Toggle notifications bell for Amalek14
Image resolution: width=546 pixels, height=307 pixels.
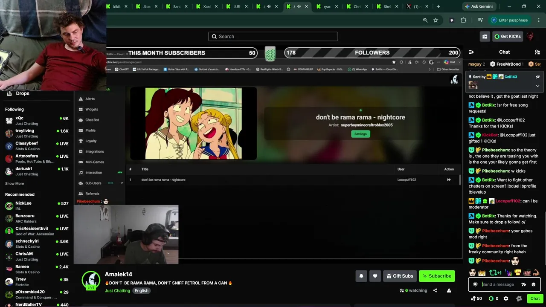click(361, 276)
